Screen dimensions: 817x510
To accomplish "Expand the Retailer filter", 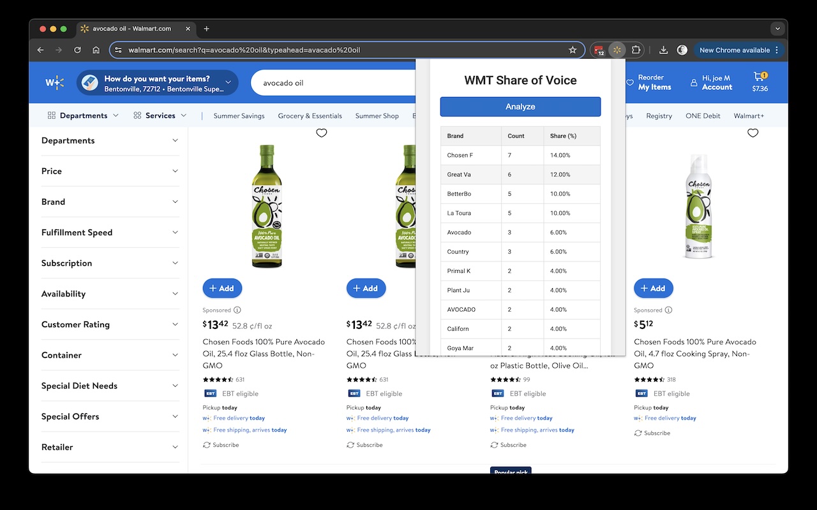I will coord(110,447).
